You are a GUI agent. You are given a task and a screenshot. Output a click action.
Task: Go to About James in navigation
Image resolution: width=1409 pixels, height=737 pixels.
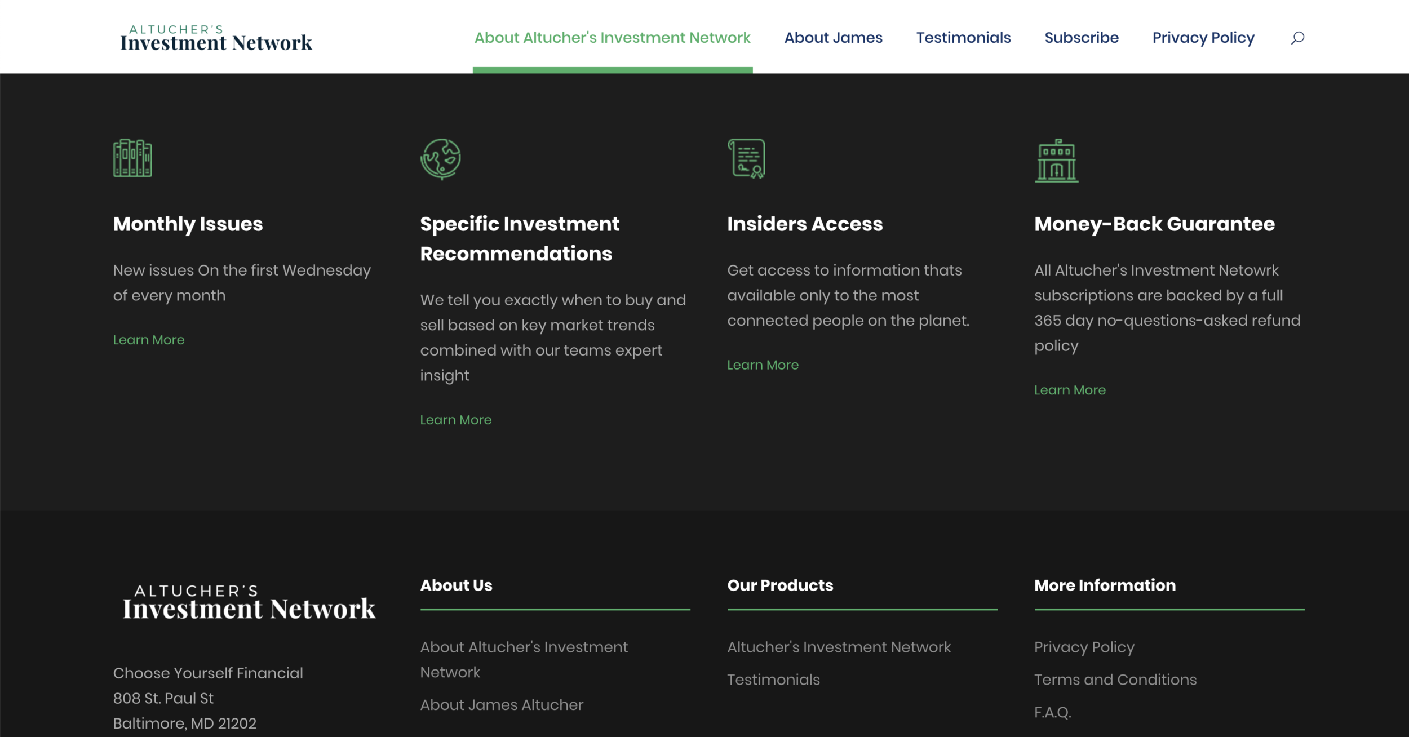coord(833,38)
